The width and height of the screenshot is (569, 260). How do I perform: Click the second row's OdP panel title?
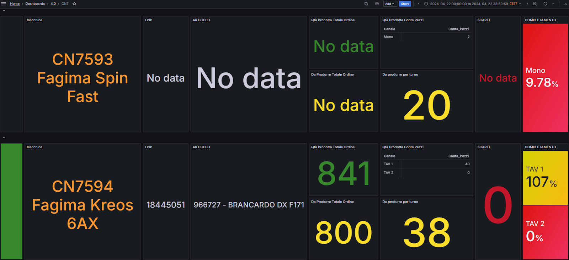149,147
